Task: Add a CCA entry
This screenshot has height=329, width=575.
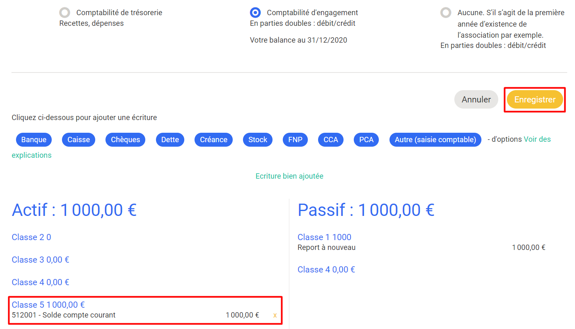Action: pos(331,140)
